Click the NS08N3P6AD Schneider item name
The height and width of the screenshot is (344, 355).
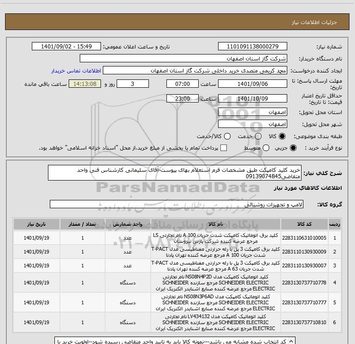(216, 302)
